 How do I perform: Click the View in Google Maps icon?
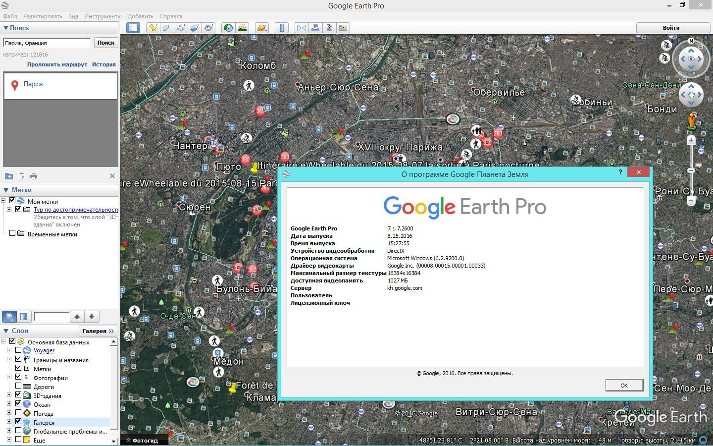point(343,28)
